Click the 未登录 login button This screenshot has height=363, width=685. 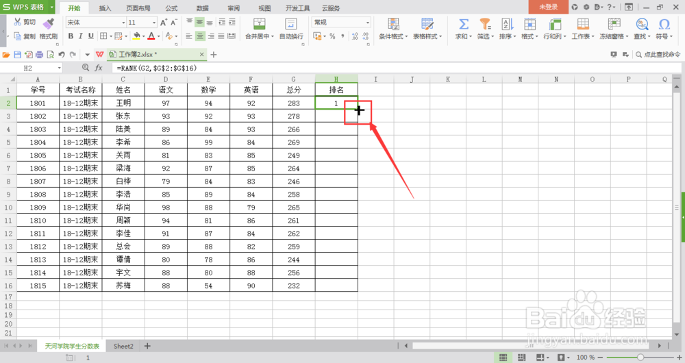pos(548,7)
